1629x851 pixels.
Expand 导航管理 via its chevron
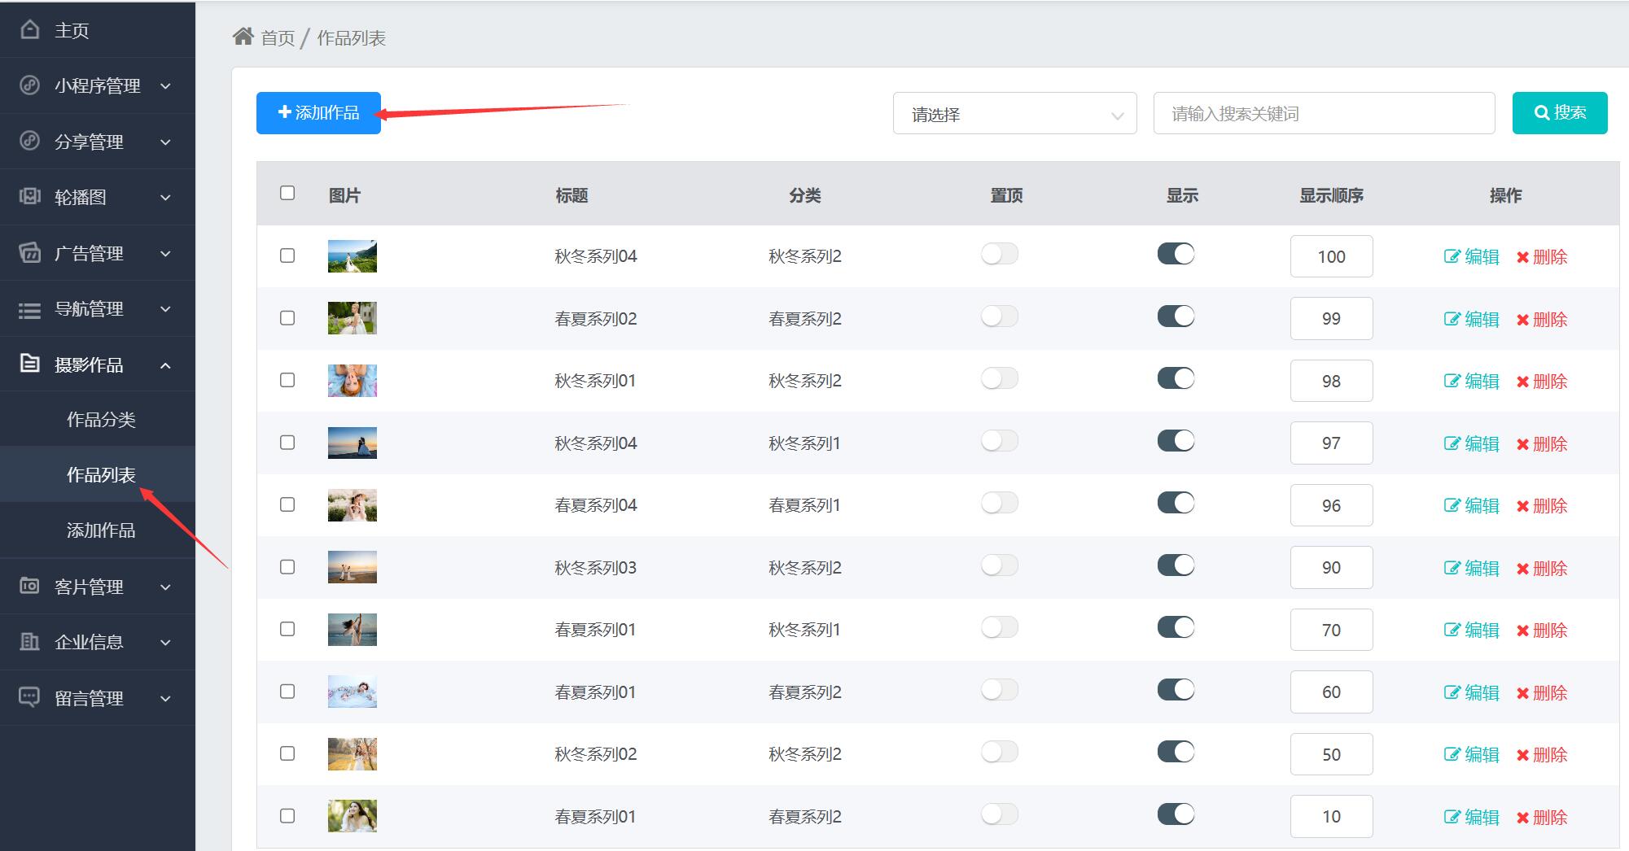(x=165, y=309)
